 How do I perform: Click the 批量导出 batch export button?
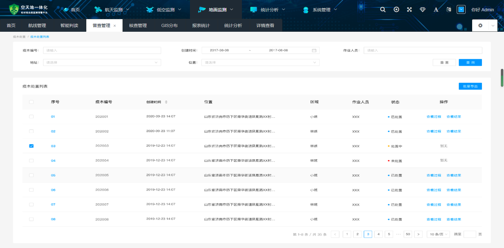click(x=470, y=86)
